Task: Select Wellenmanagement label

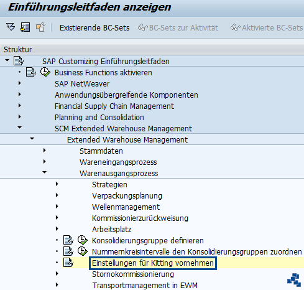Action: pyautogui.click(x=126, y=207)
